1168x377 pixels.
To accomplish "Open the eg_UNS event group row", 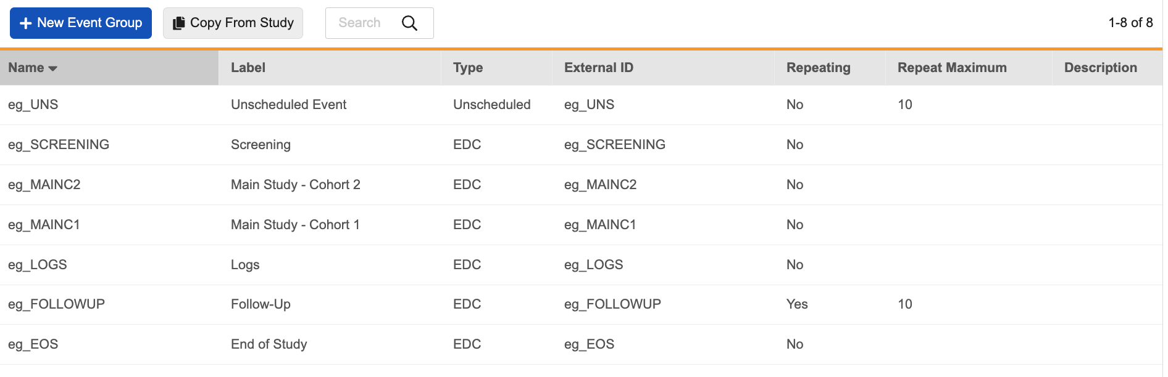I will (x=33, y=105).
